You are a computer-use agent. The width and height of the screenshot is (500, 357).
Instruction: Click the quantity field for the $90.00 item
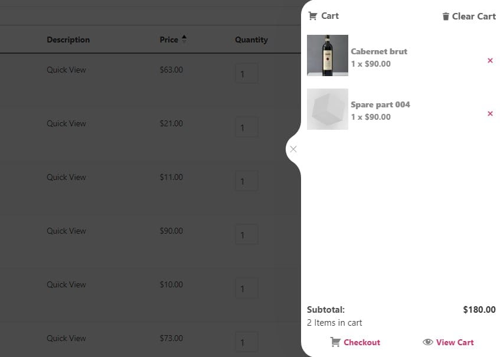coord(247,234)
